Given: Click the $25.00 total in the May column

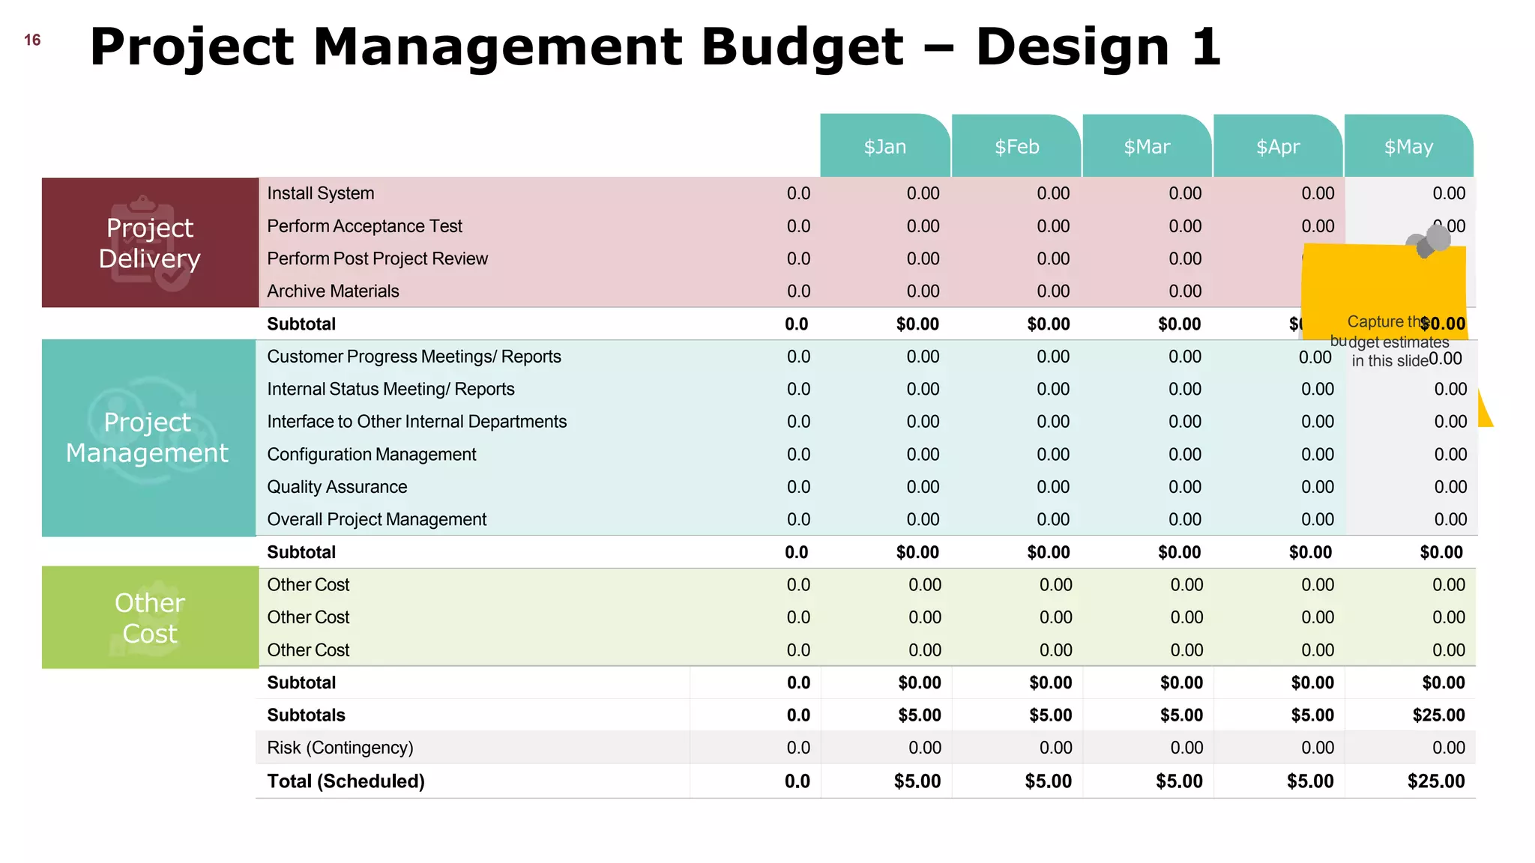Looking at the screenshot, I should click(1435, 781).
